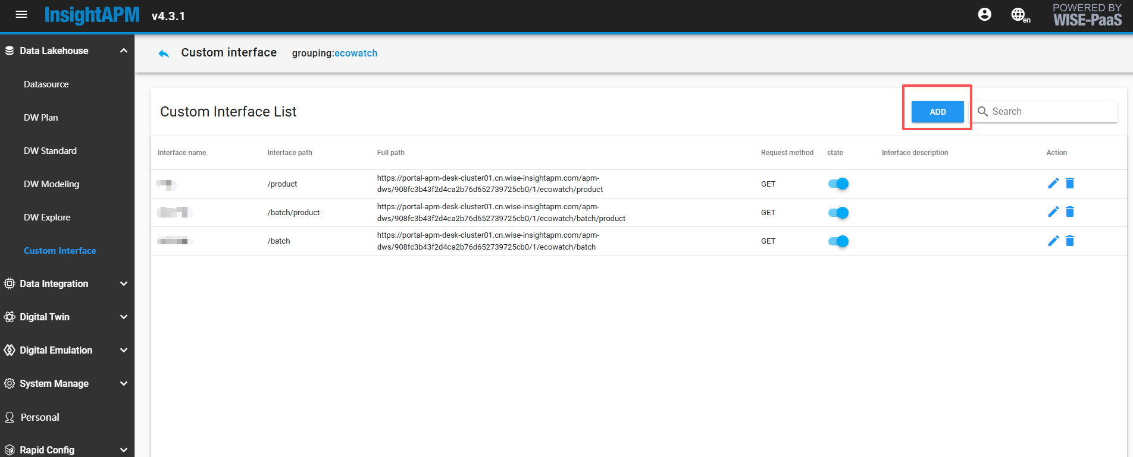The image size is (1133, 457).
Task: Click the user account profile icon
Action: 985,15
